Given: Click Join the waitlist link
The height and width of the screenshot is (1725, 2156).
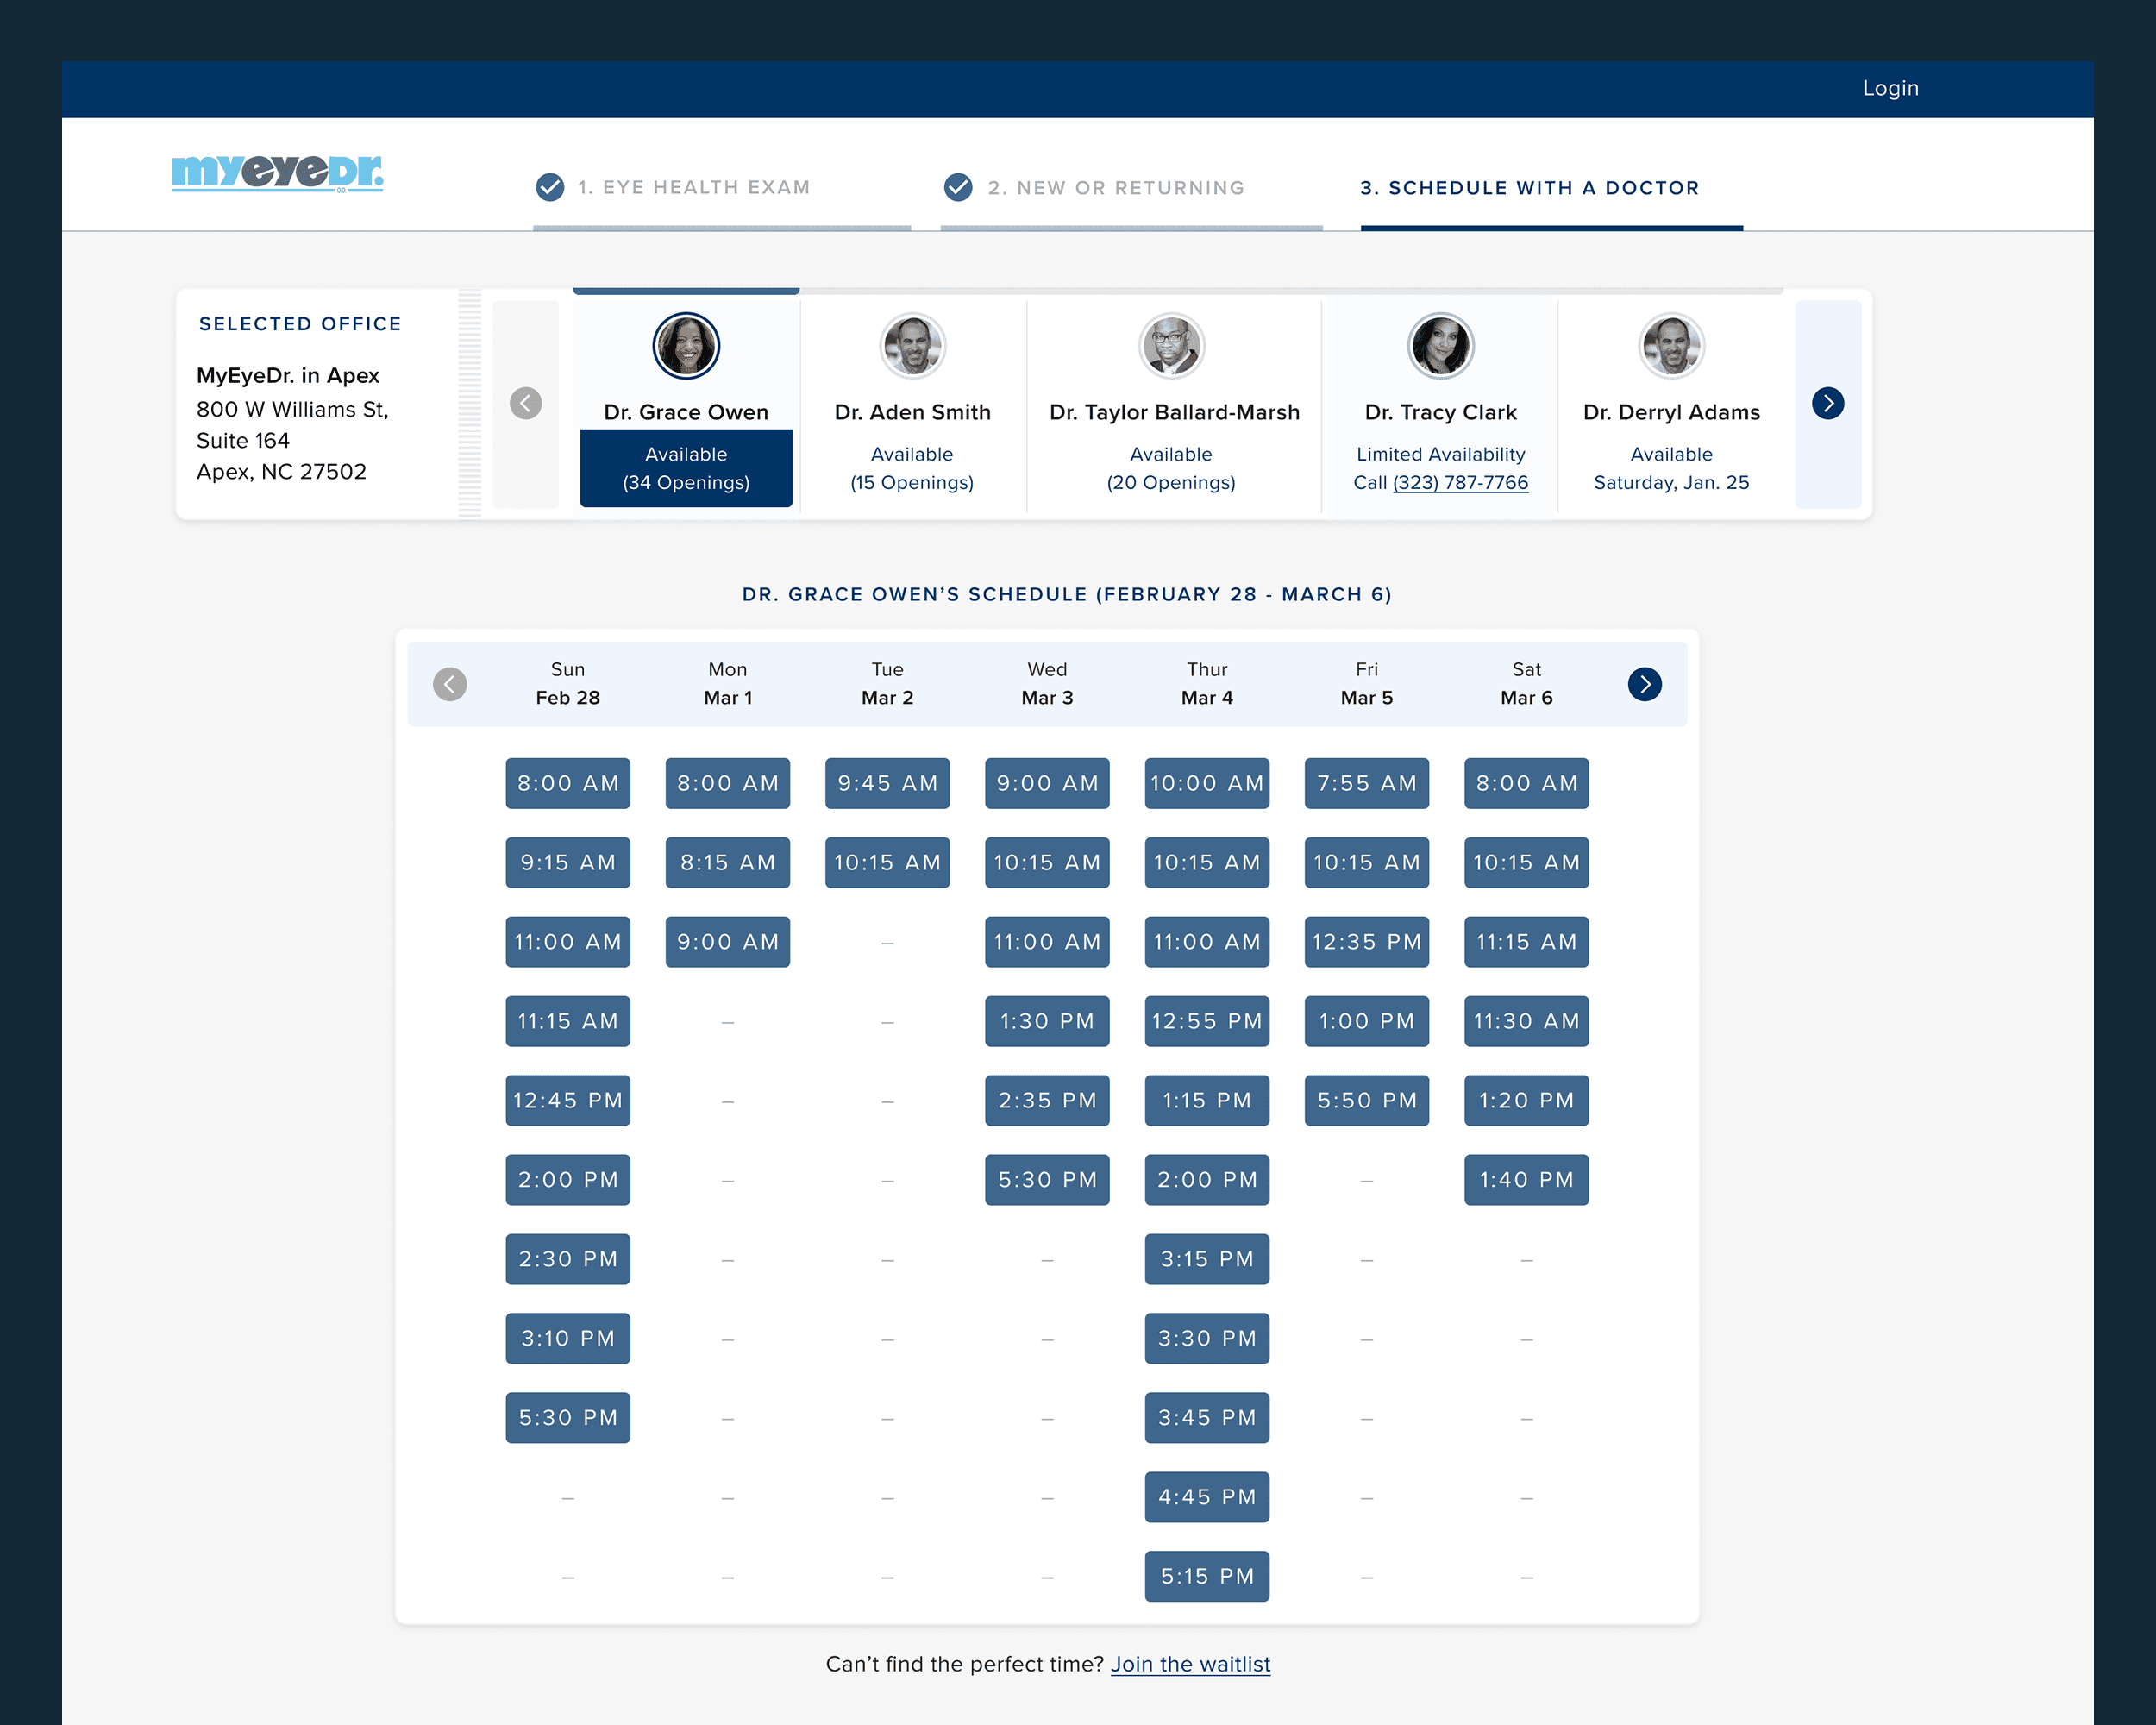Looking at the screenshot, I should coord(1190,1664).
